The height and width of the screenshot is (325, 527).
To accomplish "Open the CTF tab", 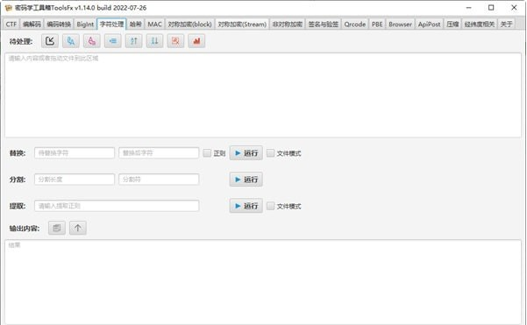I will point(11,25).
